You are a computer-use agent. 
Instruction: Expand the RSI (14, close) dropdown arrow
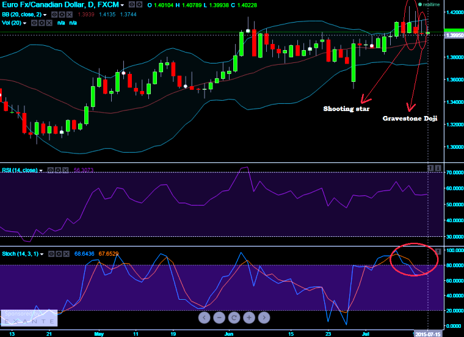[x=41, y=171]
